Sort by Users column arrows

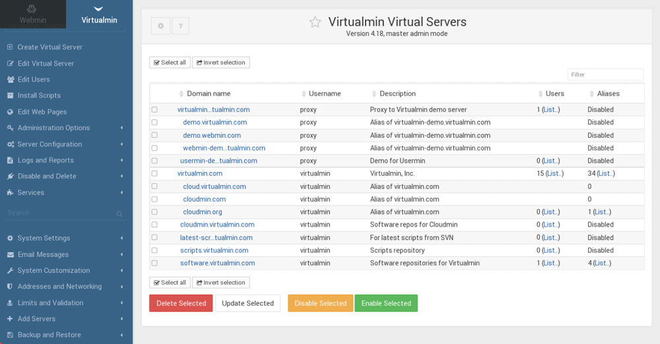pyautogui.click(x=541, y=94)
